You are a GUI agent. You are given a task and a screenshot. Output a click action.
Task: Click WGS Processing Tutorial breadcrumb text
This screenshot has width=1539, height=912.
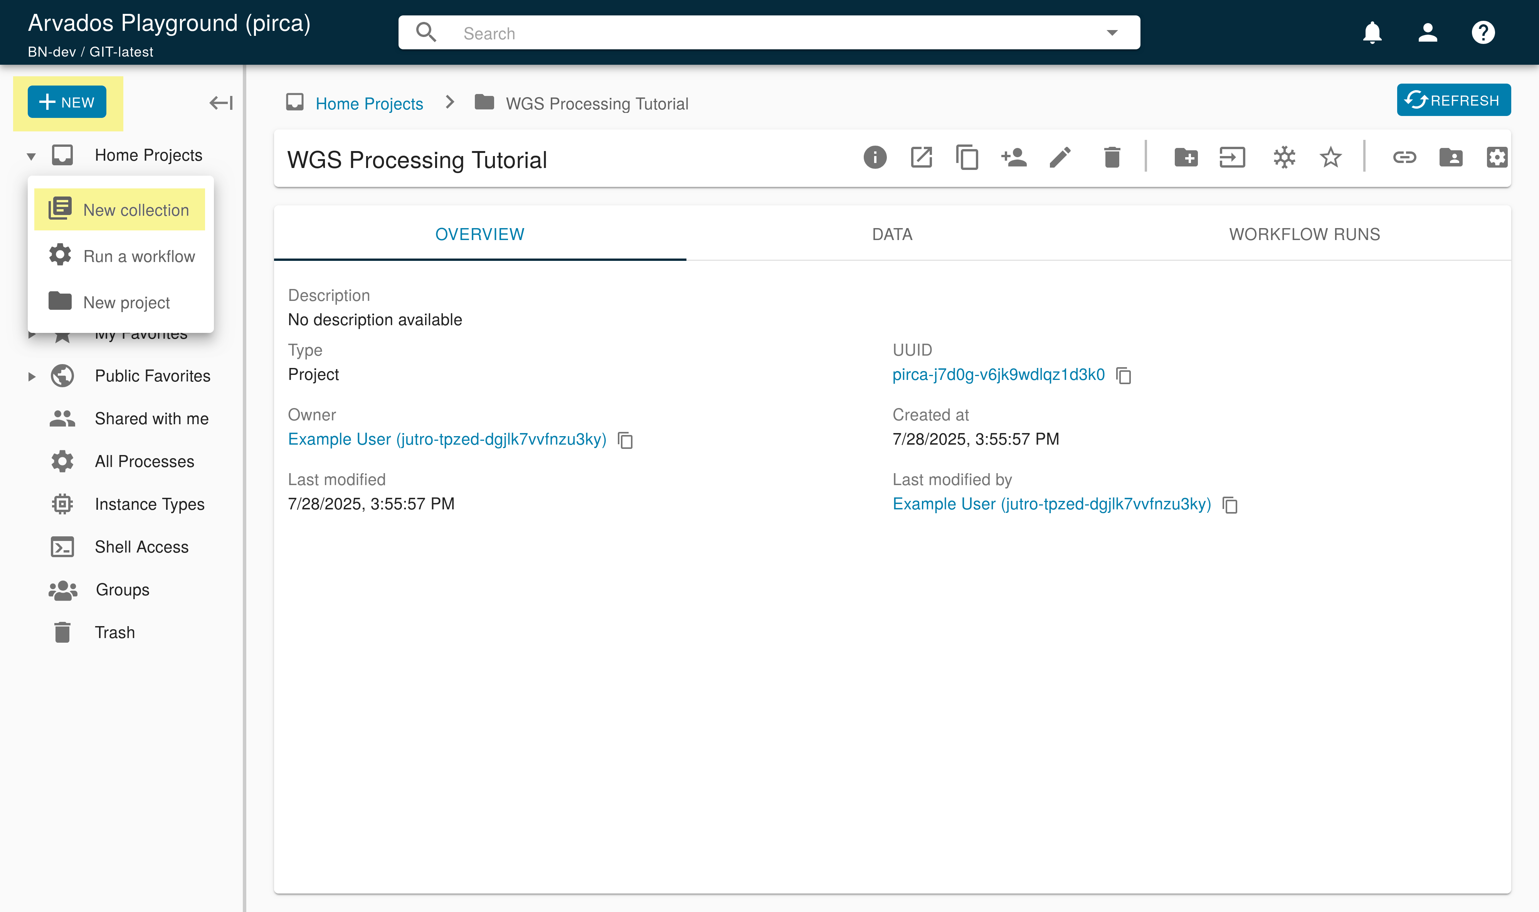596,103
